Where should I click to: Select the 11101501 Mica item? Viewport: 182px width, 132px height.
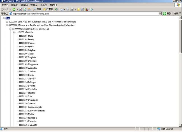click(26, 36)
